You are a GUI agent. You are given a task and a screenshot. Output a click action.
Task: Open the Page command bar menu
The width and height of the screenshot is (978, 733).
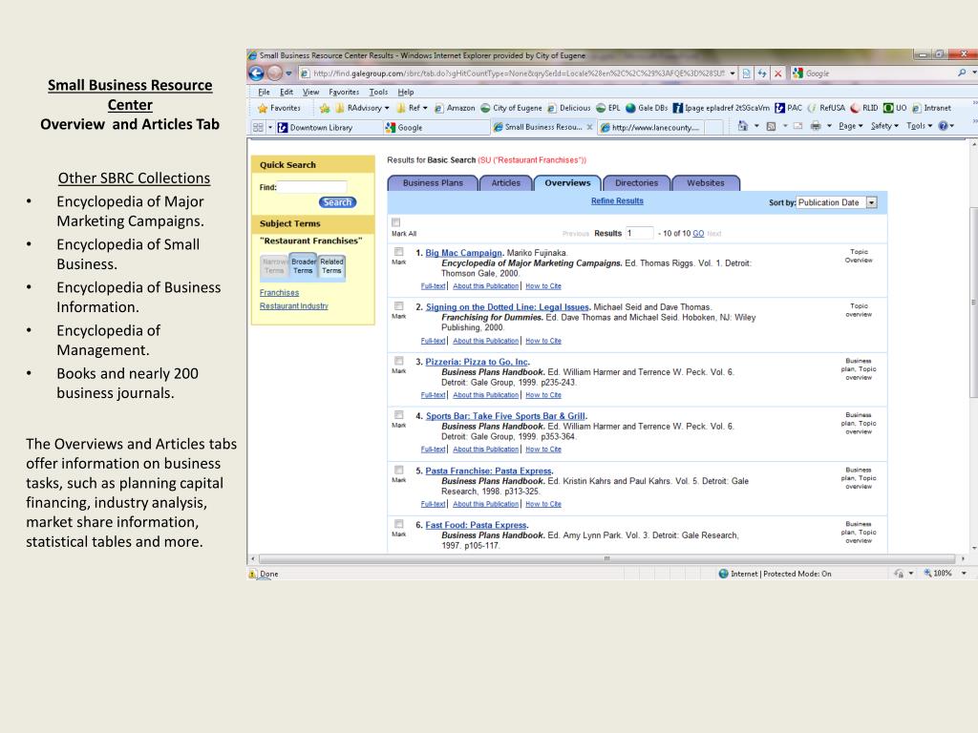851,126
